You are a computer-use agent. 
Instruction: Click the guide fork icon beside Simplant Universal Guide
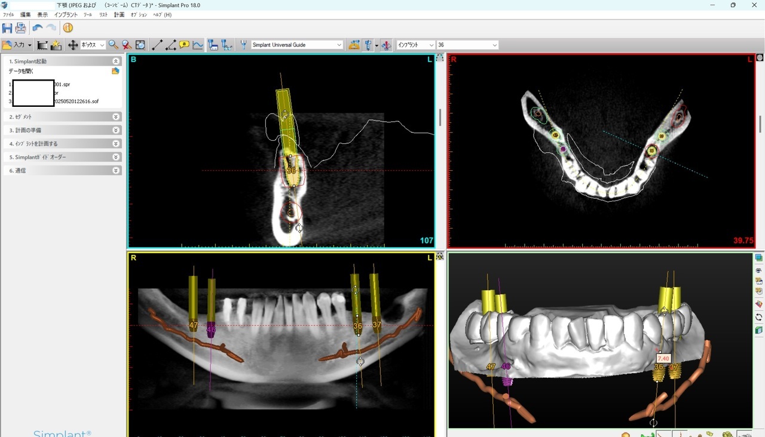(244, 45)
